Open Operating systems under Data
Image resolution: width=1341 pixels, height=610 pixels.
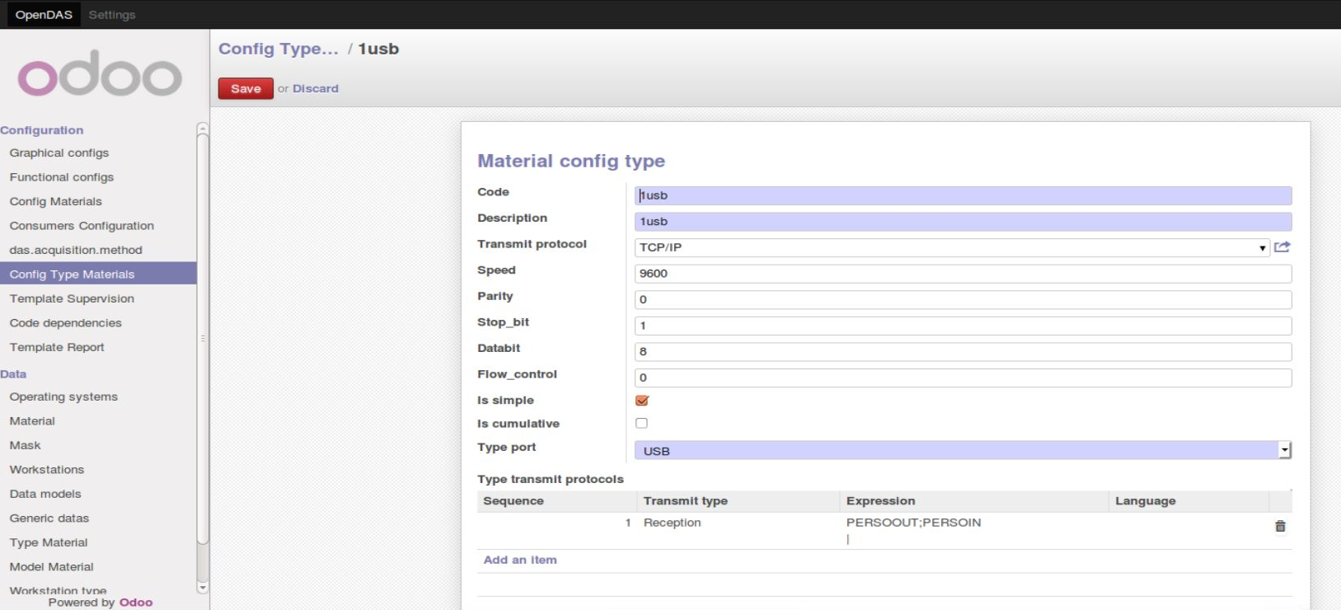[63, 396]
